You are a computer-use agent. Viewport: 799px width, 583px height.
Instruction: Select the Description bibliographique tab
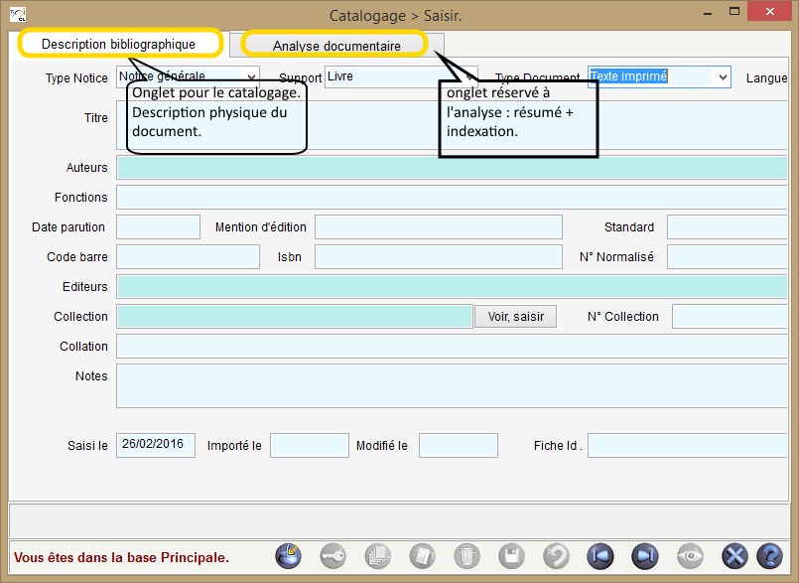(x=118, y=45)
